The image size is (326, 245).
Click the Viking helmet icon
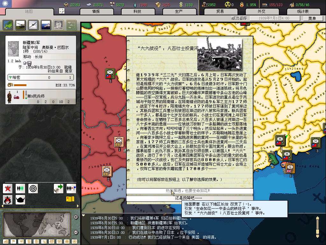20,200
